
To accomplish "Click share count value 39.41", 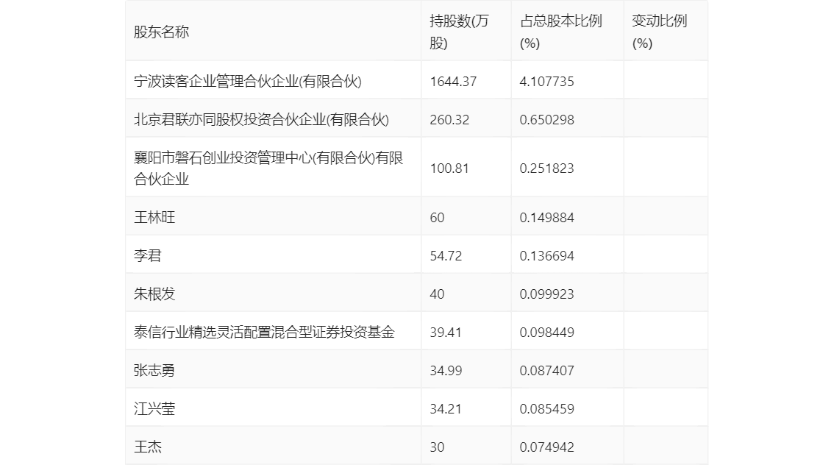I will pos(446,333).
